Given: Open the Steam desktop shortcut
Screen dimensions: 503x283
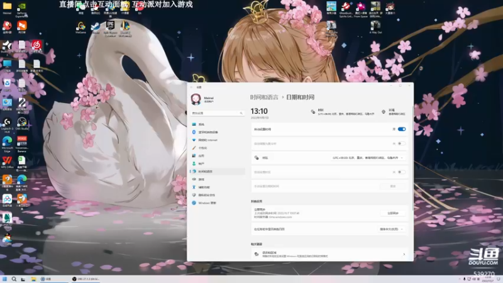Looking at the screenshot, I should tap(96, 28).
